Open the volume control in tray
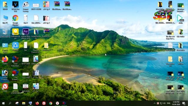This screenshot has width=188, height=106. (164, 103)
